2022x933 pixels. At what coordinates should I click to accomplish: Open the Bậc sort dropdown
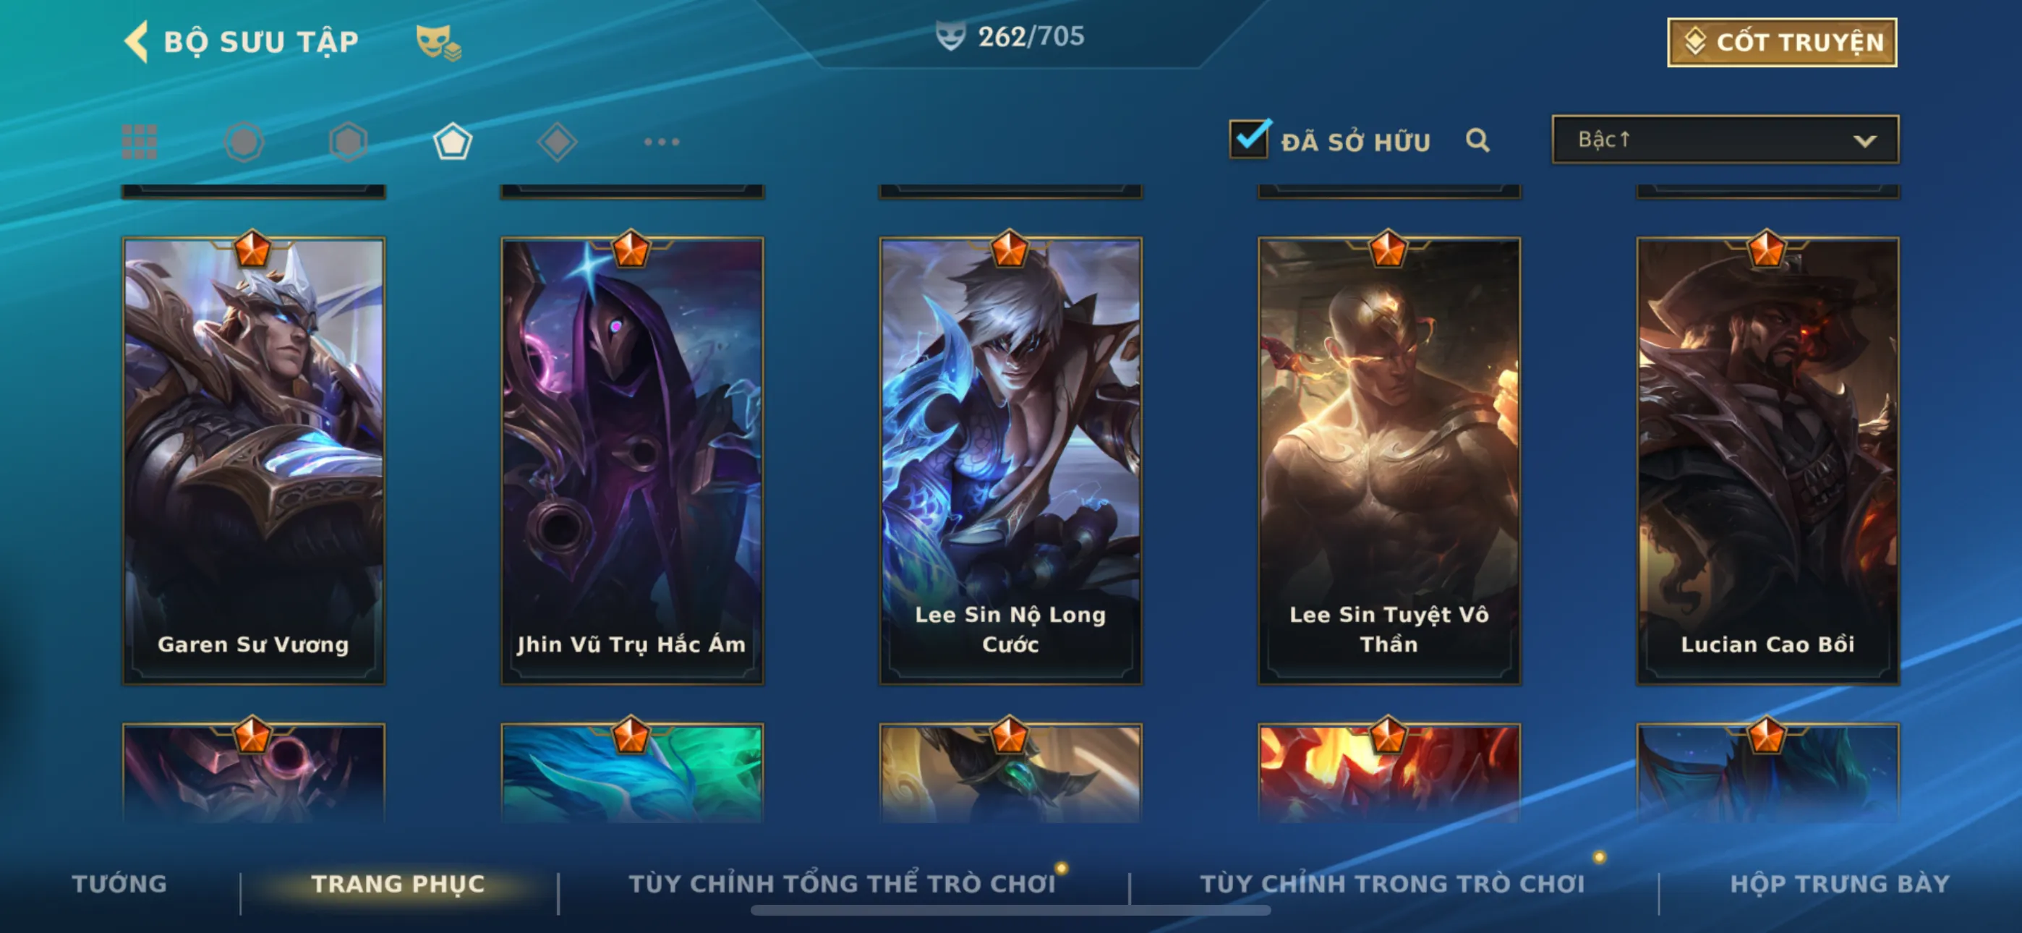1725,140
